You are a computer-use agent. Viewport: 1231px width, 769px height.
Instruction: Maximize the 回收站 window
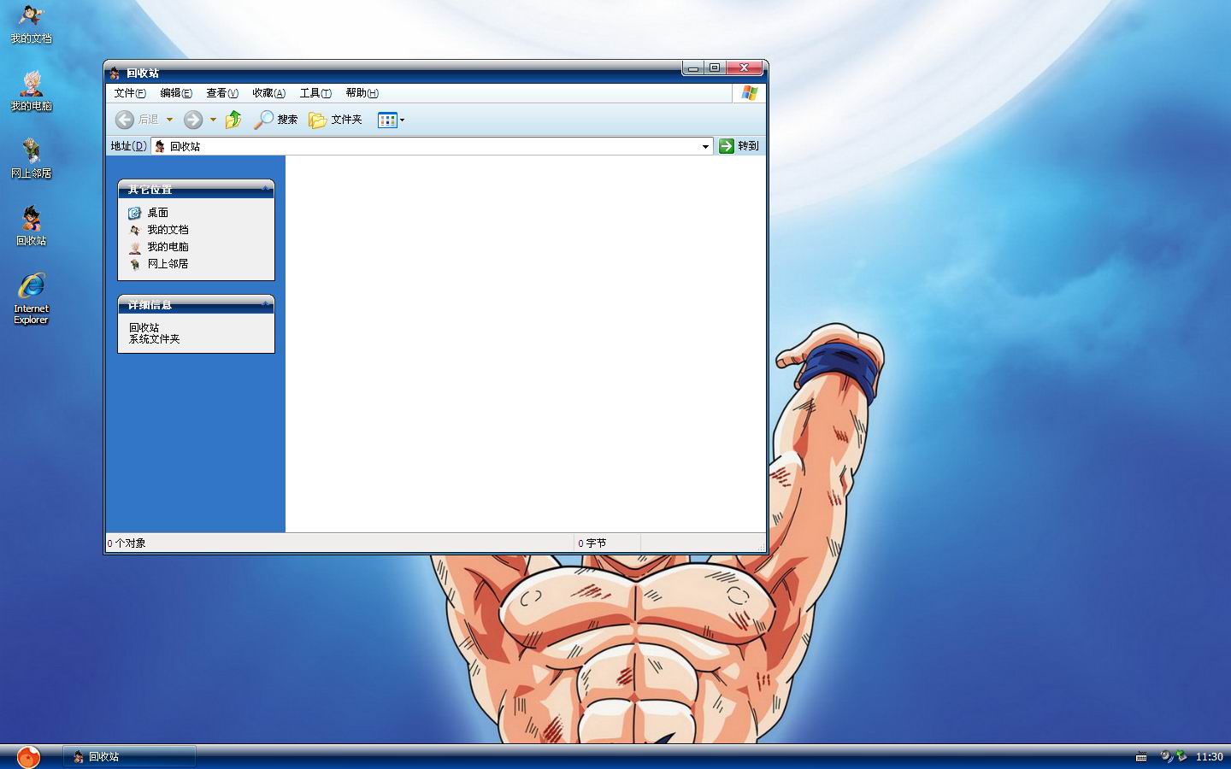715,68
